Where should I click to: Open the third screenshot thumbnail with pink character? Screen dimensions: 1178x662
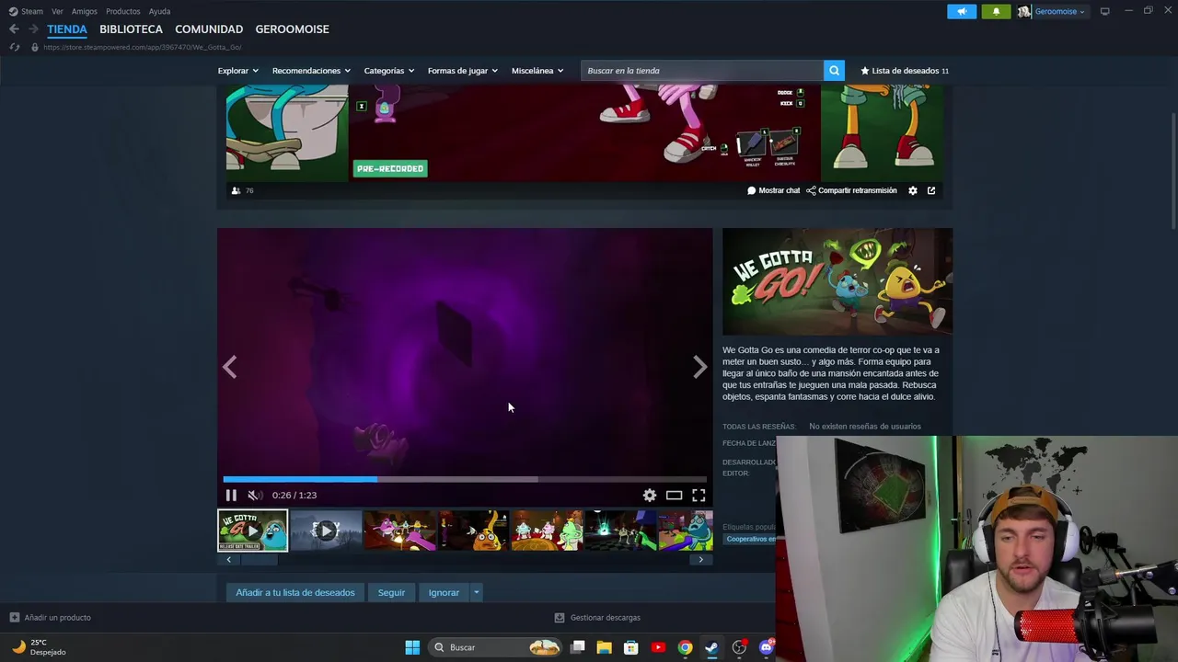point(399,531)
